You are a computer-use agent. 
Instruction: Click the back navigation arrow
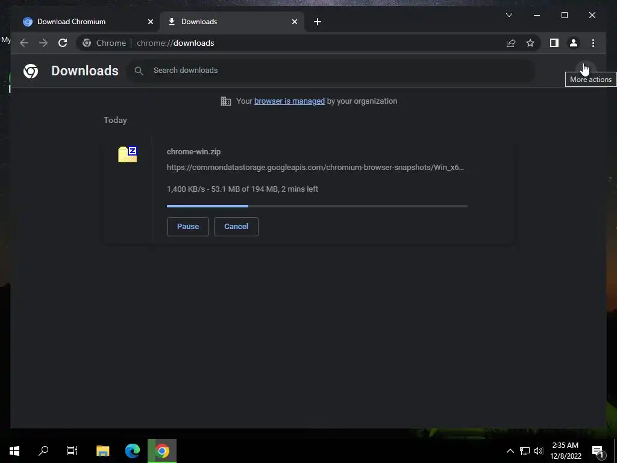24,43
